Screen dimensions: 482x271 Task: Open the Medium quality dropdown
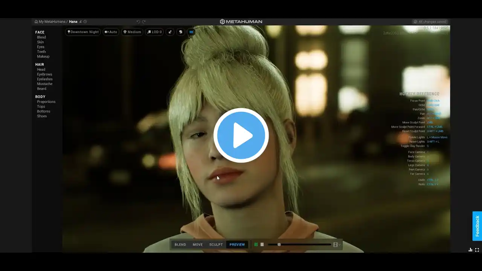click(x=132, y=32)
